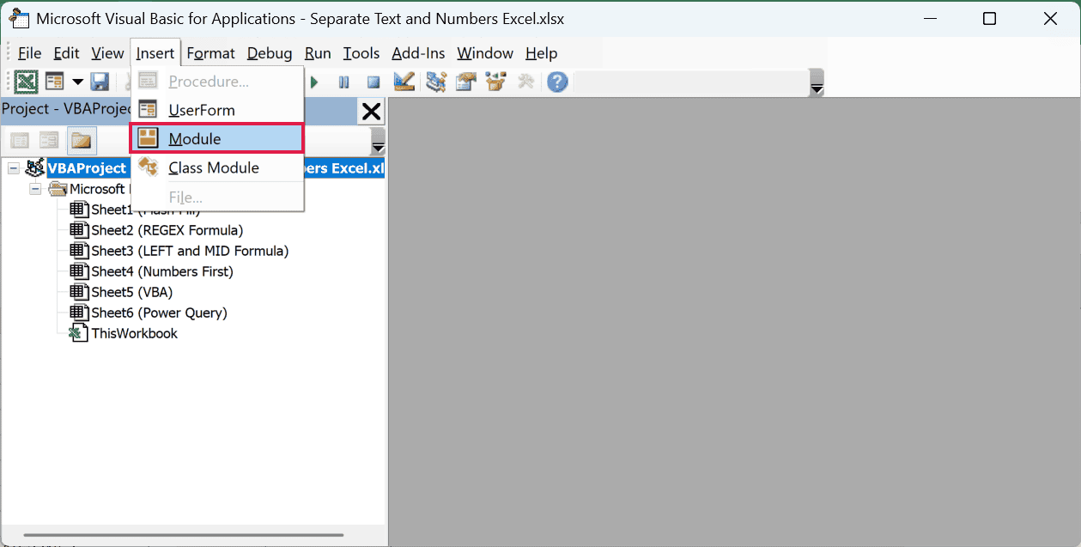Image resolution: width=1081 pixels, height=547 pixels.
Task: Click the Sheet2 worksheet icon
Action: click(79, 230)
